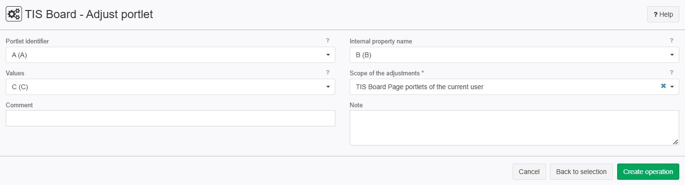Click inside the Note text area
The height and width of the screenshot is (185, 685).
(x=514, y=128)
